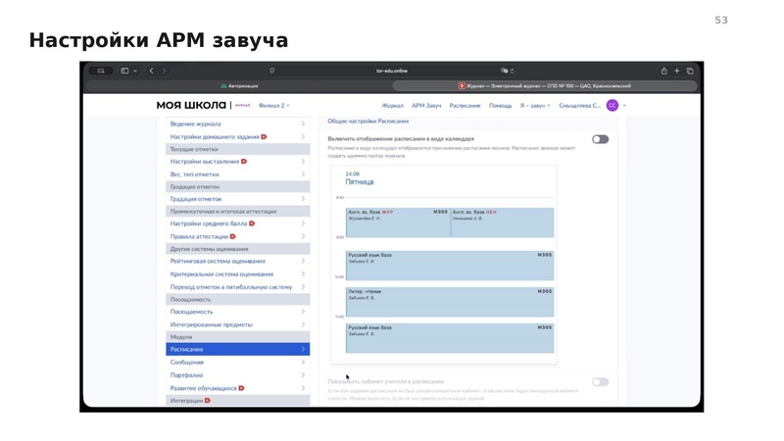Screen dimensions: 784x441
Task: Open a new tab with plus icon
Action: tap(677, 71)
